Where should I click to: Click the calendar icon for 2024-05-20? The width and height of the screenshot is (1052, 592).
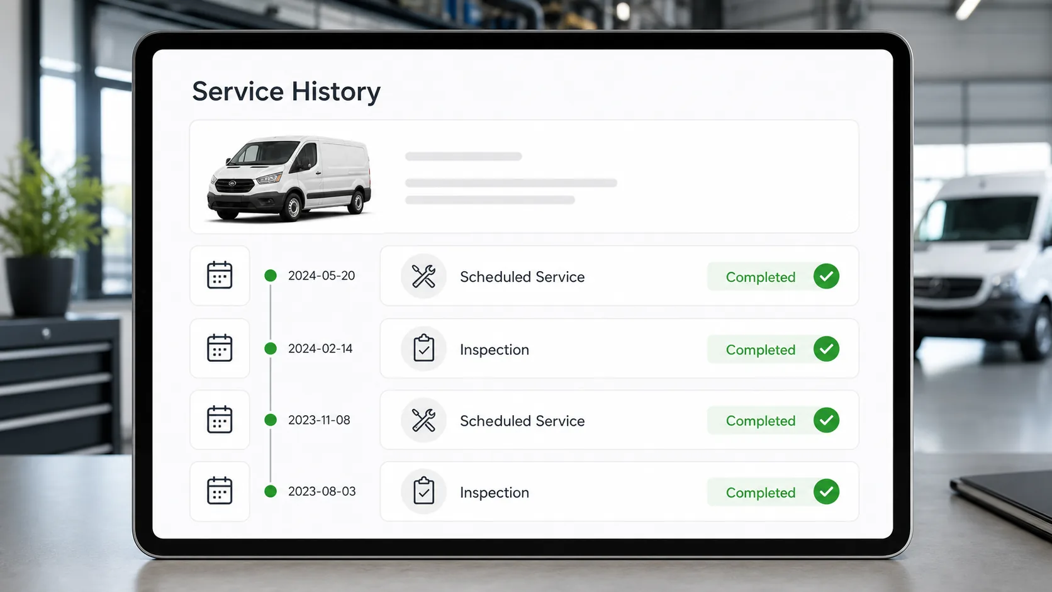(220, 276)
